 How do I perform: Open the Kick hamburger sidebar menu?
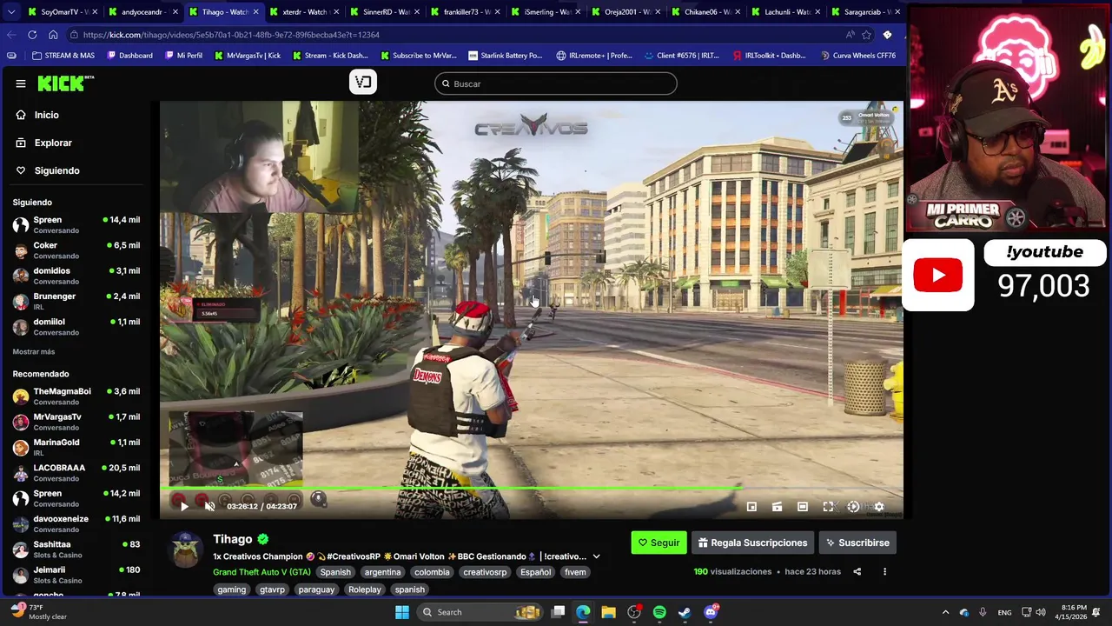[21, 83]
